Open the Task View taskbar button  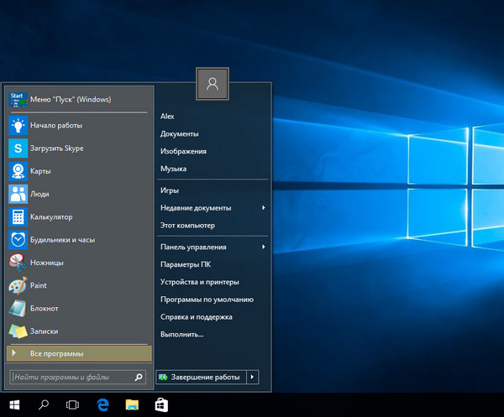point(73,405)
